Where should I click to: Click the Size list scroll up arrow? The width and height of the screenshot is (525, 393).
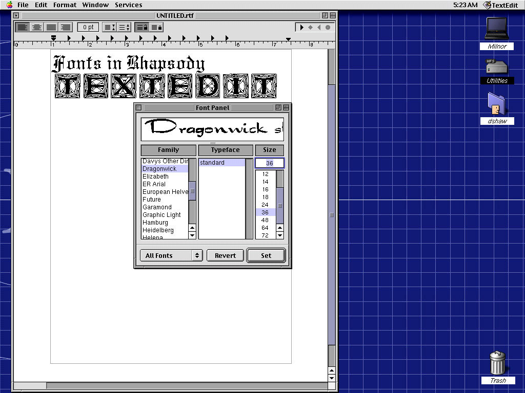click(280, 228)
